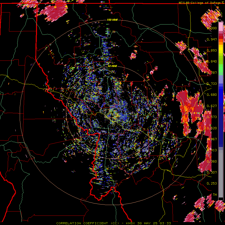This screenshot has width=225, height=225.
Task: Click the 0.413 scale value
Action: 212,150
